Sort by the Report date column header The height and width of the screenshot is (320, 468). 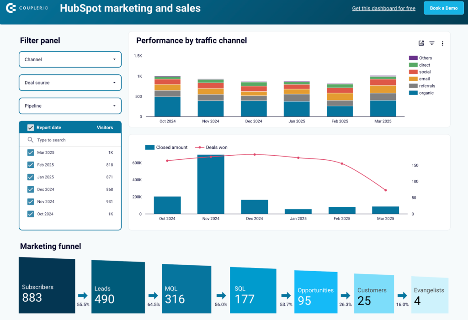click(x=48, y=128)
